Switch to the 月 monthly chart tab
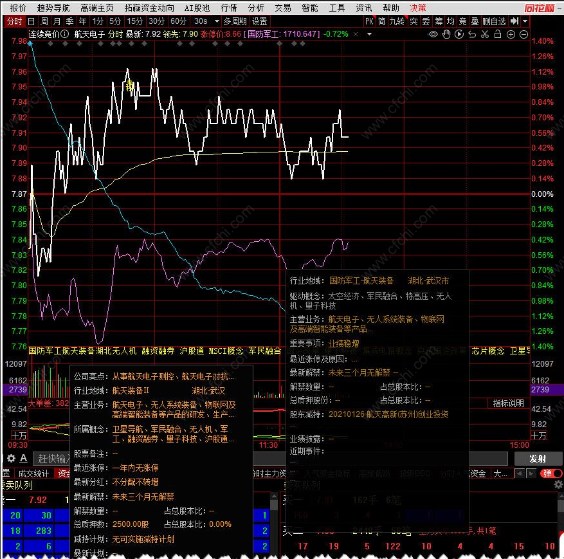564x559 pixels. [57, 22]
